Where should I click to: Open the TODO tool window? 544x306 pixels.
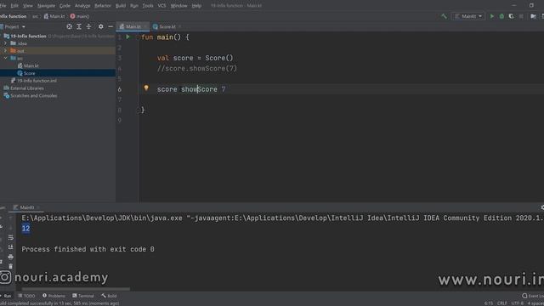click(x=26, y=296)
